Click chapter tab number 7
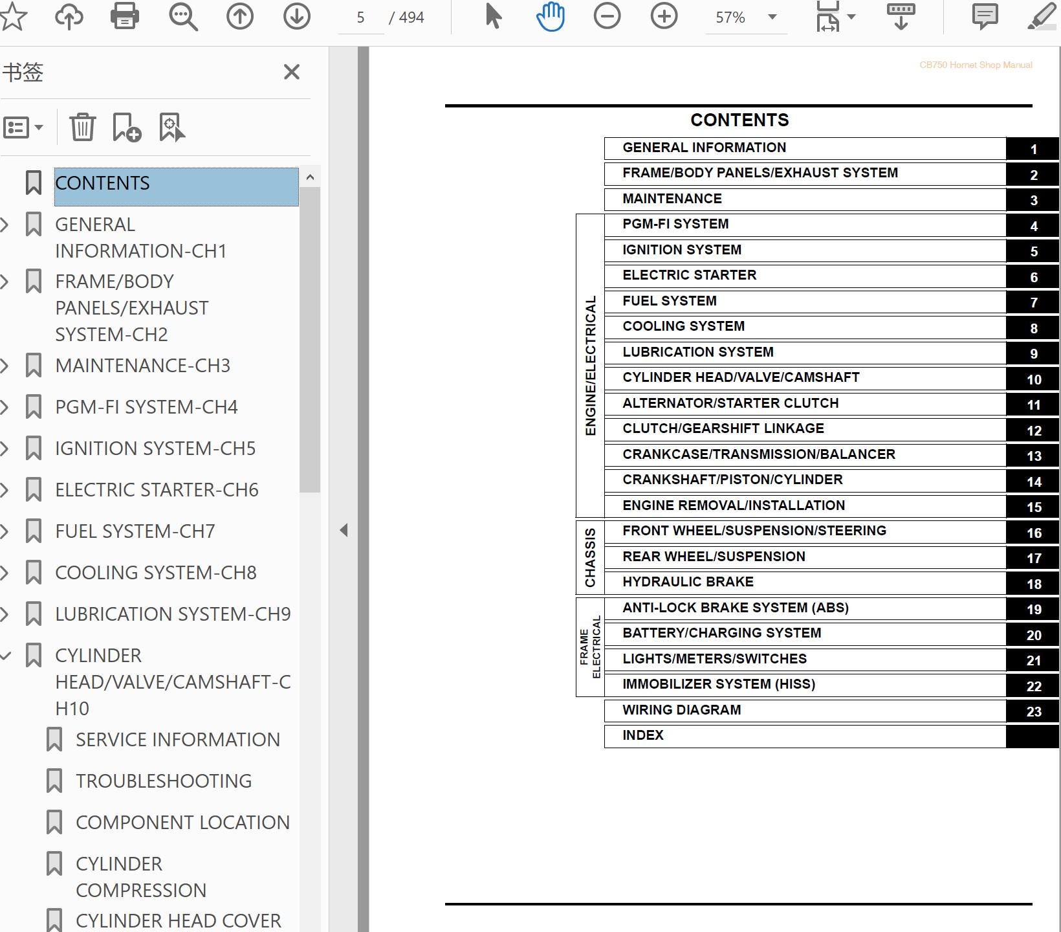This screenshot has width=1061, height=932. click(1033, 302)
